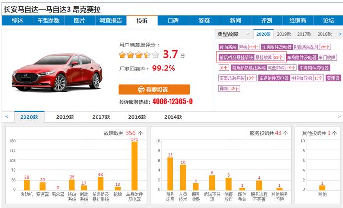Switch to the 图片 tab
This screenshot has height=208, width=343.
coord(79,21)
